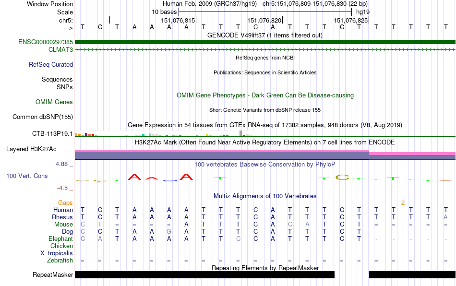Click the 4.88 PhyloP upper limit value
The image size is (456, 286).
(x=61, y=164)
